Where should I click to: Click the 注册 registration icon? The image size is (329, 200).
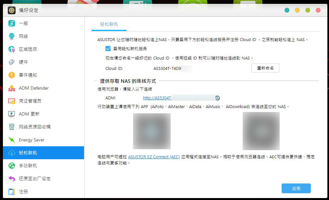[12, 192]
